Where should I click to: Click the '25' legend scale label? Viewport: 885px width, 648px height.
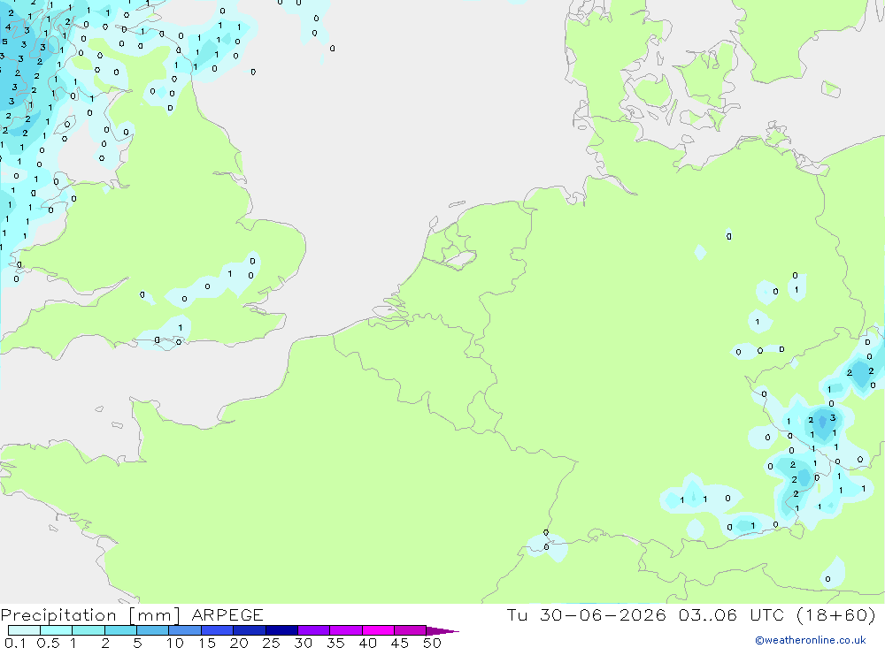[272, 643]
